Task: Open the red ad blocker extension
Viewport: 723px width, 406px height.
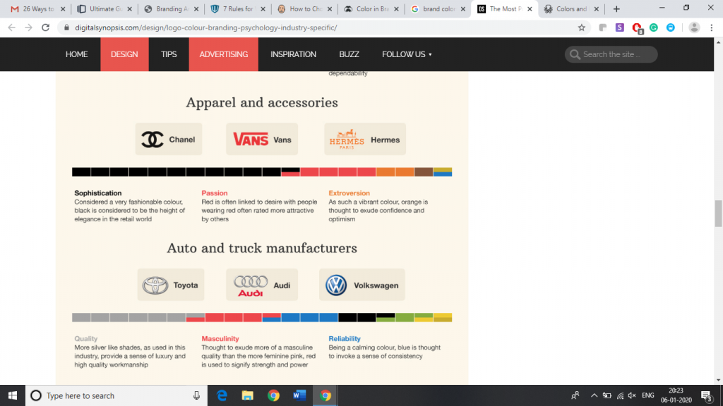Action: point(638,28)
